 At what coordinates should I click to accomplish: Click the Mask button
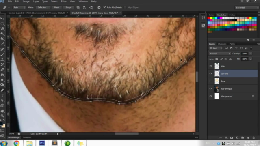click(x=56, y=7)
